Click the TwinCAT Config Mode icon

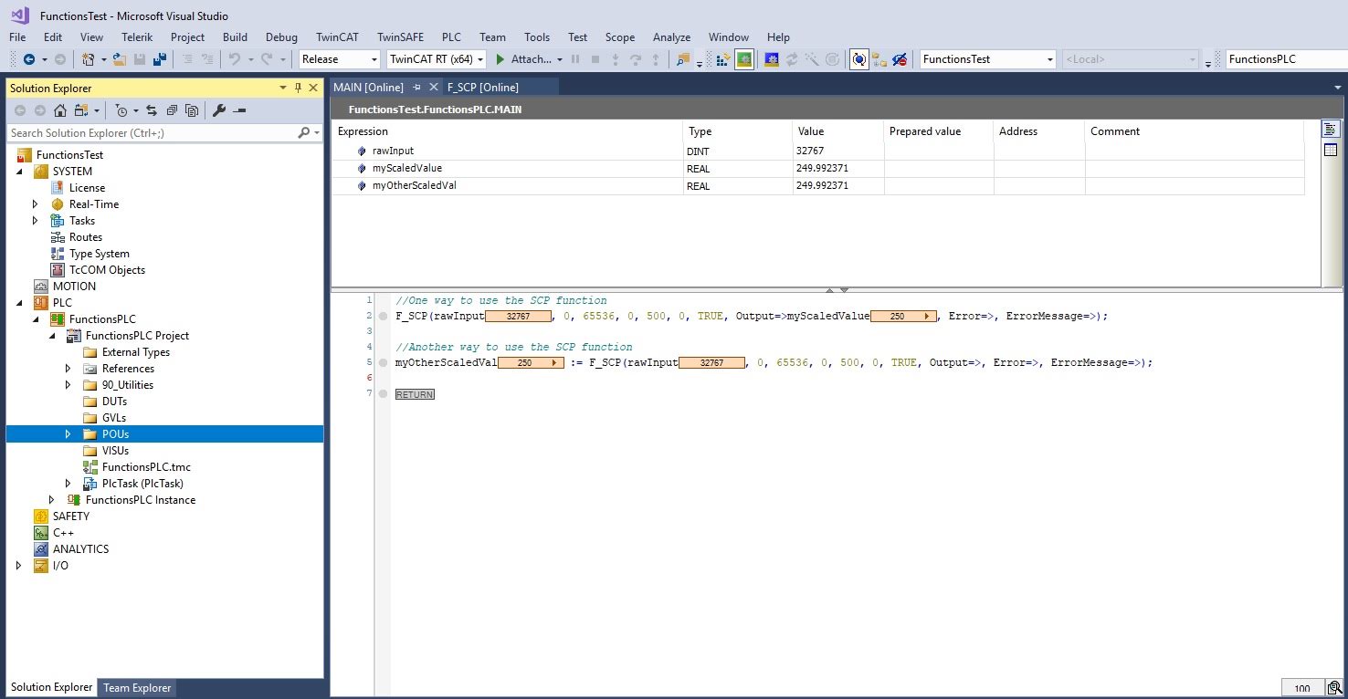pyautogui.click(x=772, y=59)
